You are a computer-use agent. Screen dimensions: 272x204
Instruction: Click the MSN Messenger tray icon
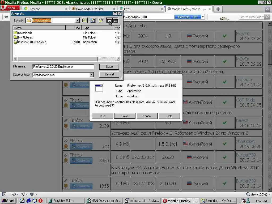248,201
